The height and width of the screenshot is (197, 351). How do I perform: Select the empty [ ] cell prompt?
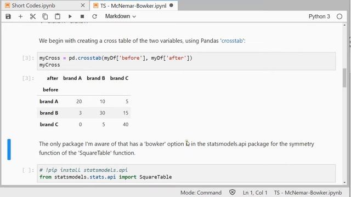[28, 170]
